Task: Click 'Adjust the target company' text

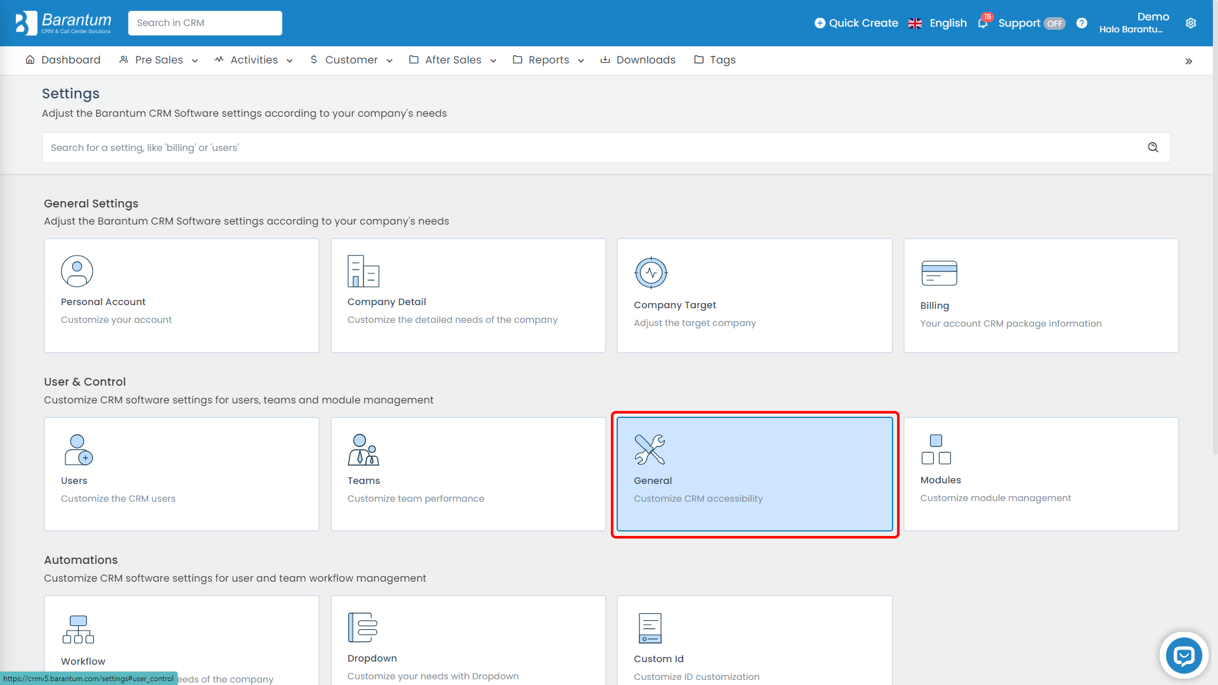Action: pyautogui.click(x=695, y=323)
